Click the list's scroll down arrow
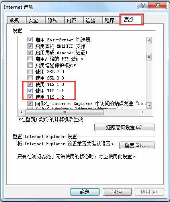Image resolution: width=170 pixels, height=202 pixels. pyautogui.click(x=149, y=105)
